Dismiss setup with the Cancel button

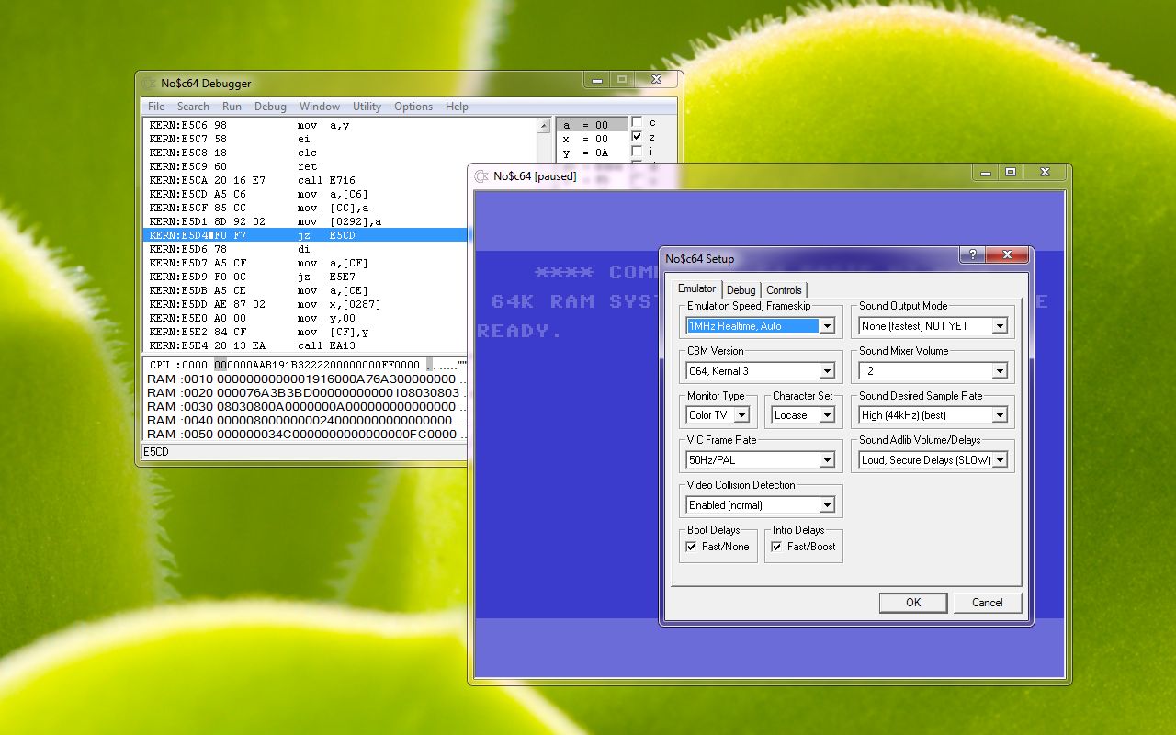point(988,603)
